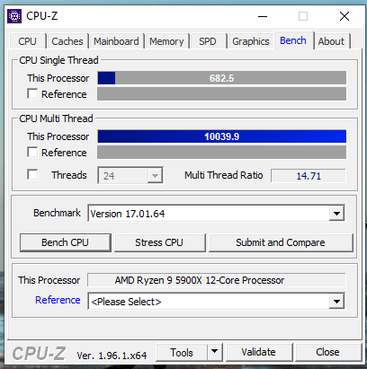The height and width of the screenshot is (369, 367).
Task: Start the Bench CPU test
Action: [x=66, y=242]
